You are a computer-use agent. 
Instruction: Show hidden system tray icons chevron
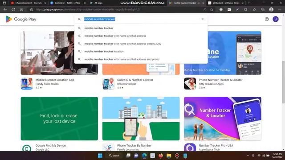pos(248,156)
